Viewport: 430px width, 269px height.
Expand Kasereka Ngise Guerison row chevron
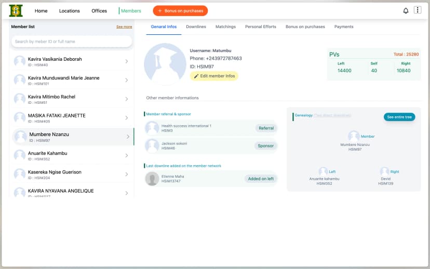[x=127, y=174]
